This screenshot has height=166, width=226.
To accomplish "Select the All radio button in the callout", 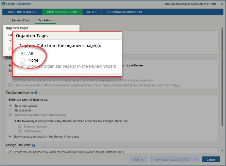I will tap(22, 53).
